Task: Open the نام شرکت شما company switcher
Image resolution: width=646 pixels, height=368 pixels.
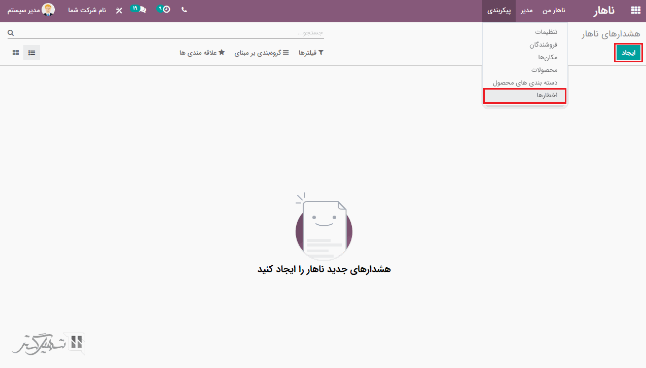Action: pos(87,11)
